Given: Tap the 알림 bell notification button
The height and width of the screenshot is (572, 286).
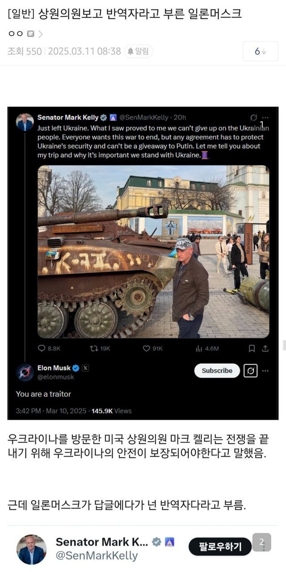Looking at the screenshot, I should click(139, 51).
